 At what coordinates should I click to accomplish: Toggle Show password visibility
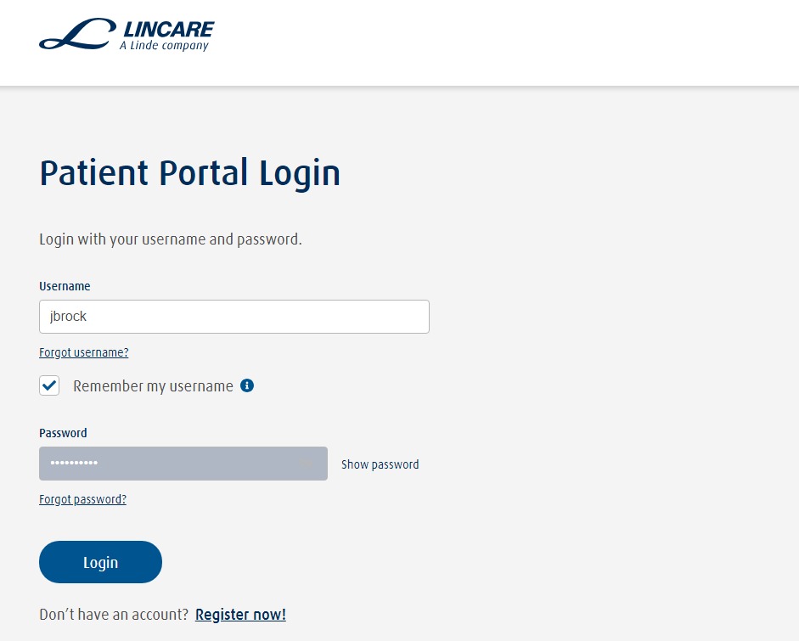coord(380,464)
